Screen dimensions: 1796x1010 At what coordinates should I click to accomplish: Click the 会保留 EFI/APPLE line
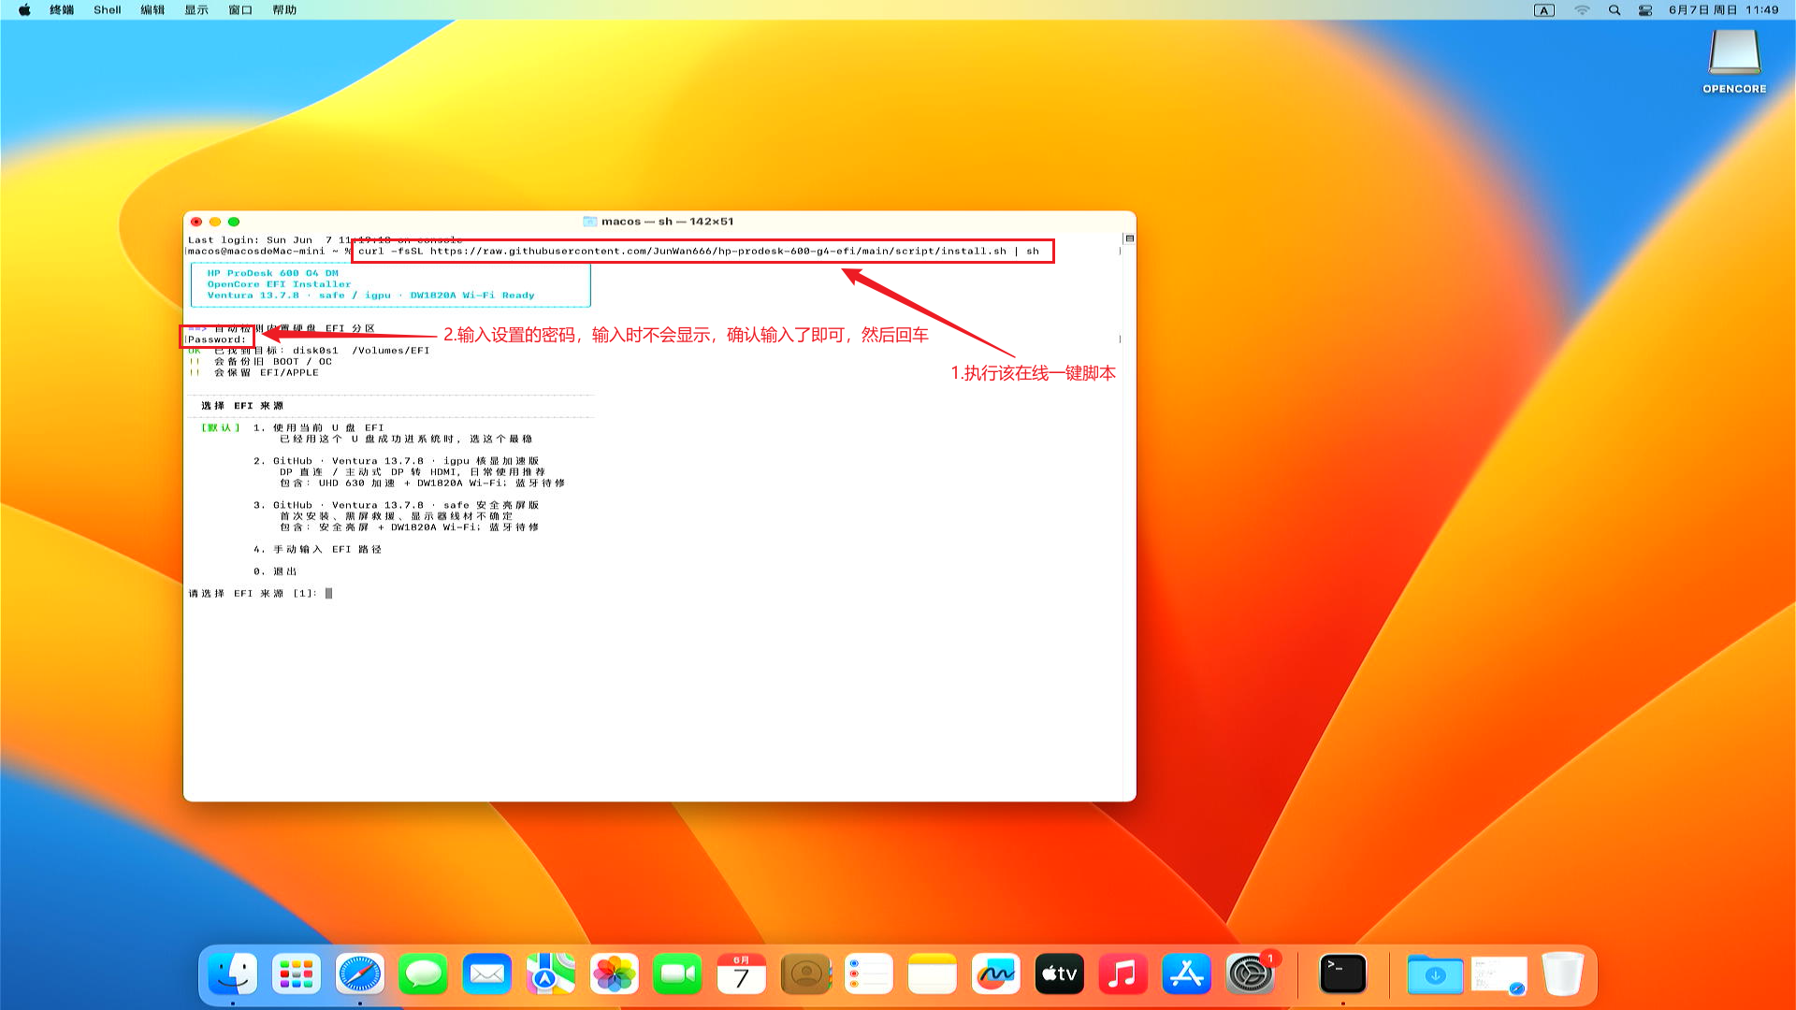pyautogui.click(x=267, y=372)
